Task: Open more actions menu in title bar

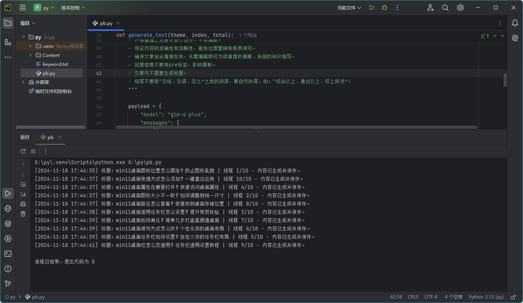Action: pos(397,8)
